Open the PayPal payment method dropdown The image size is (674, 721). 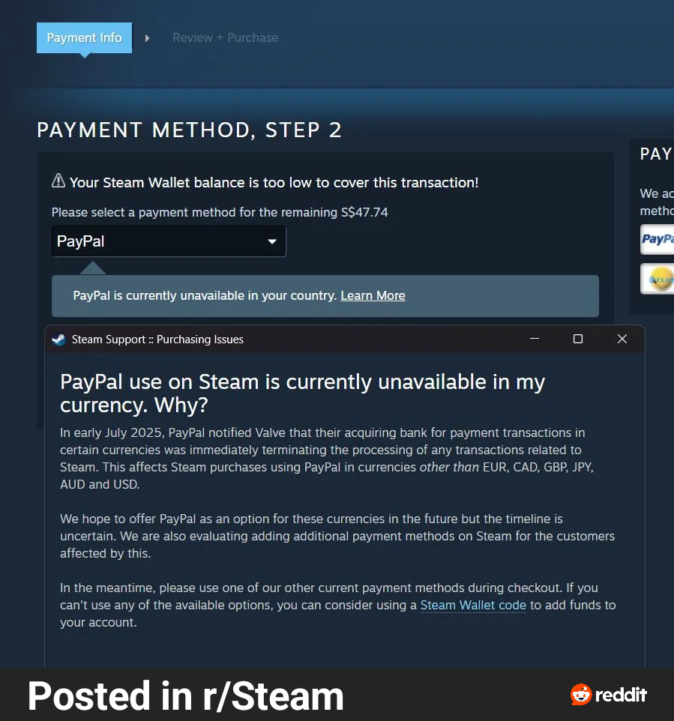tap(169, 241)
